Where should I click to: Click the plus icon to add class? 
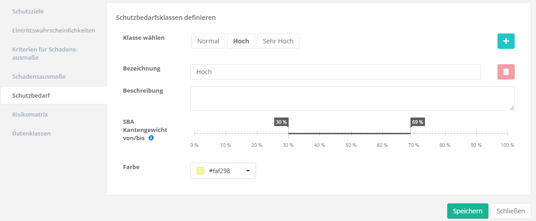(x=506, y=41)
